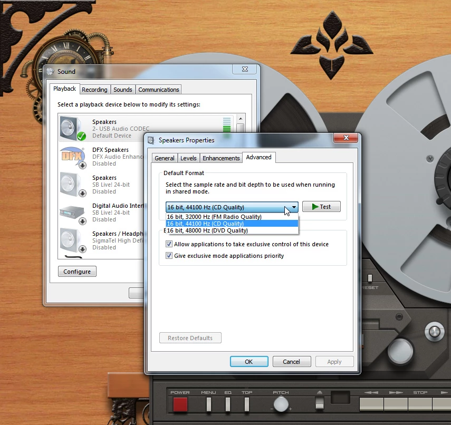
Task: Toggle 'Give exclusive mode applications priority' checkbox
Action: 169,256
